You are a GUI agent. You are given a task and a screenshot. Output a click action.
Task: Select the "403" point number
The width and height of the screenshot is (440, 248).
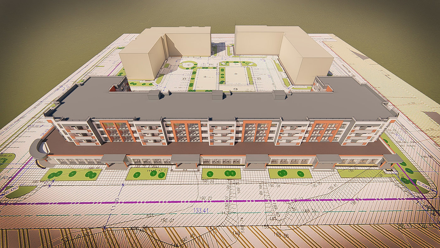pos(150,216)
